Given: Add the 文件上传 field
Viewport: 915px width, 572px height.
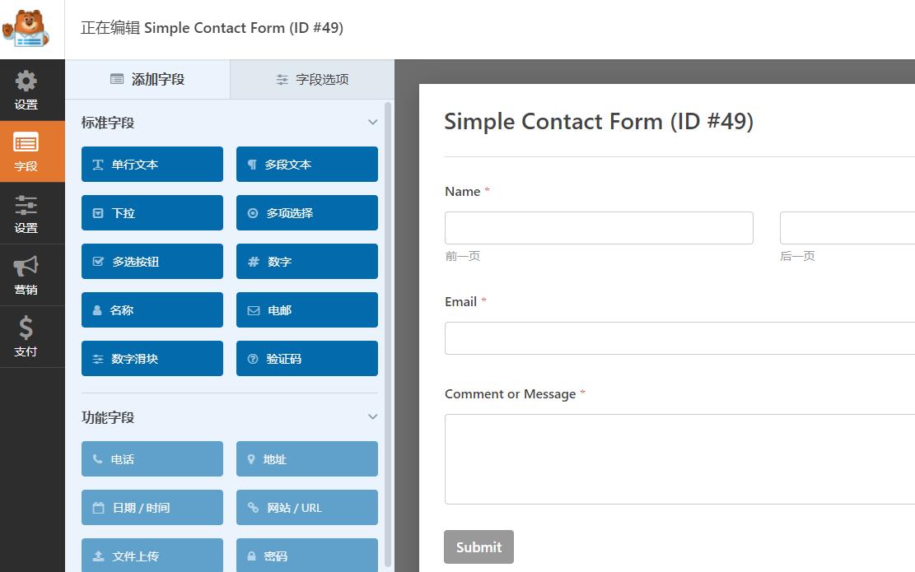Looking at the screenshot, I should [x=152, y=555].
